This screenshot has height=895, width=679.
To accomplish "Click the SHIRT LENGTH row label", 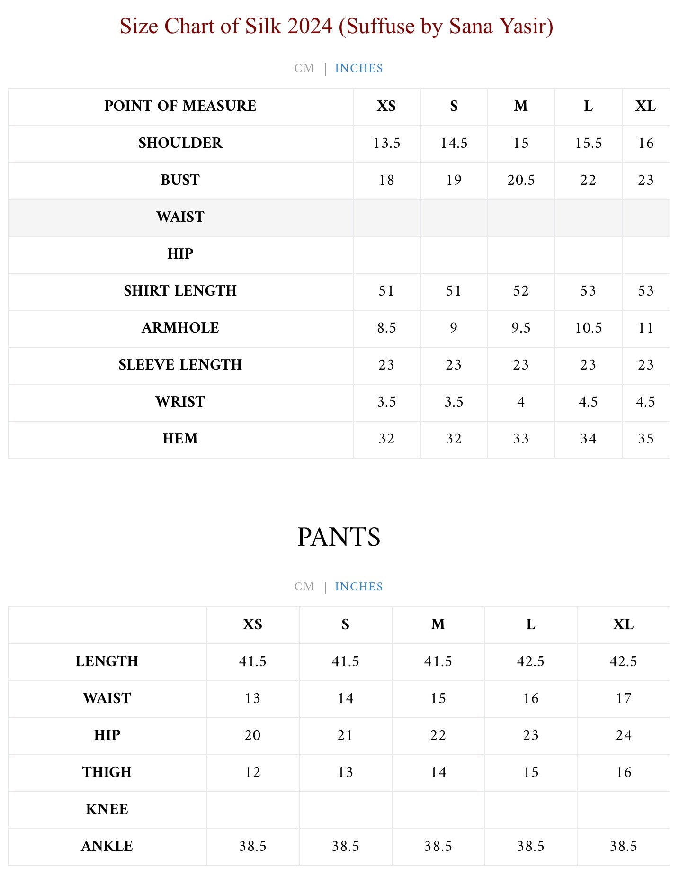I will pos(180,291).
